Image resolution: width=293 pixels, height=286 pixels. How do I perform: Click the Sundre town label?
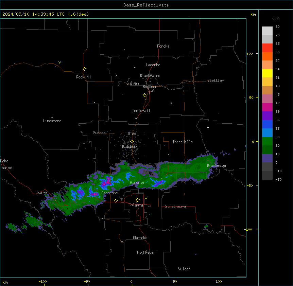point(99,133)
